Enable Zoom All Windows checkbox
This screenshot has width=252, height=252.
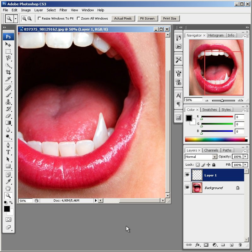coord(78,19)
